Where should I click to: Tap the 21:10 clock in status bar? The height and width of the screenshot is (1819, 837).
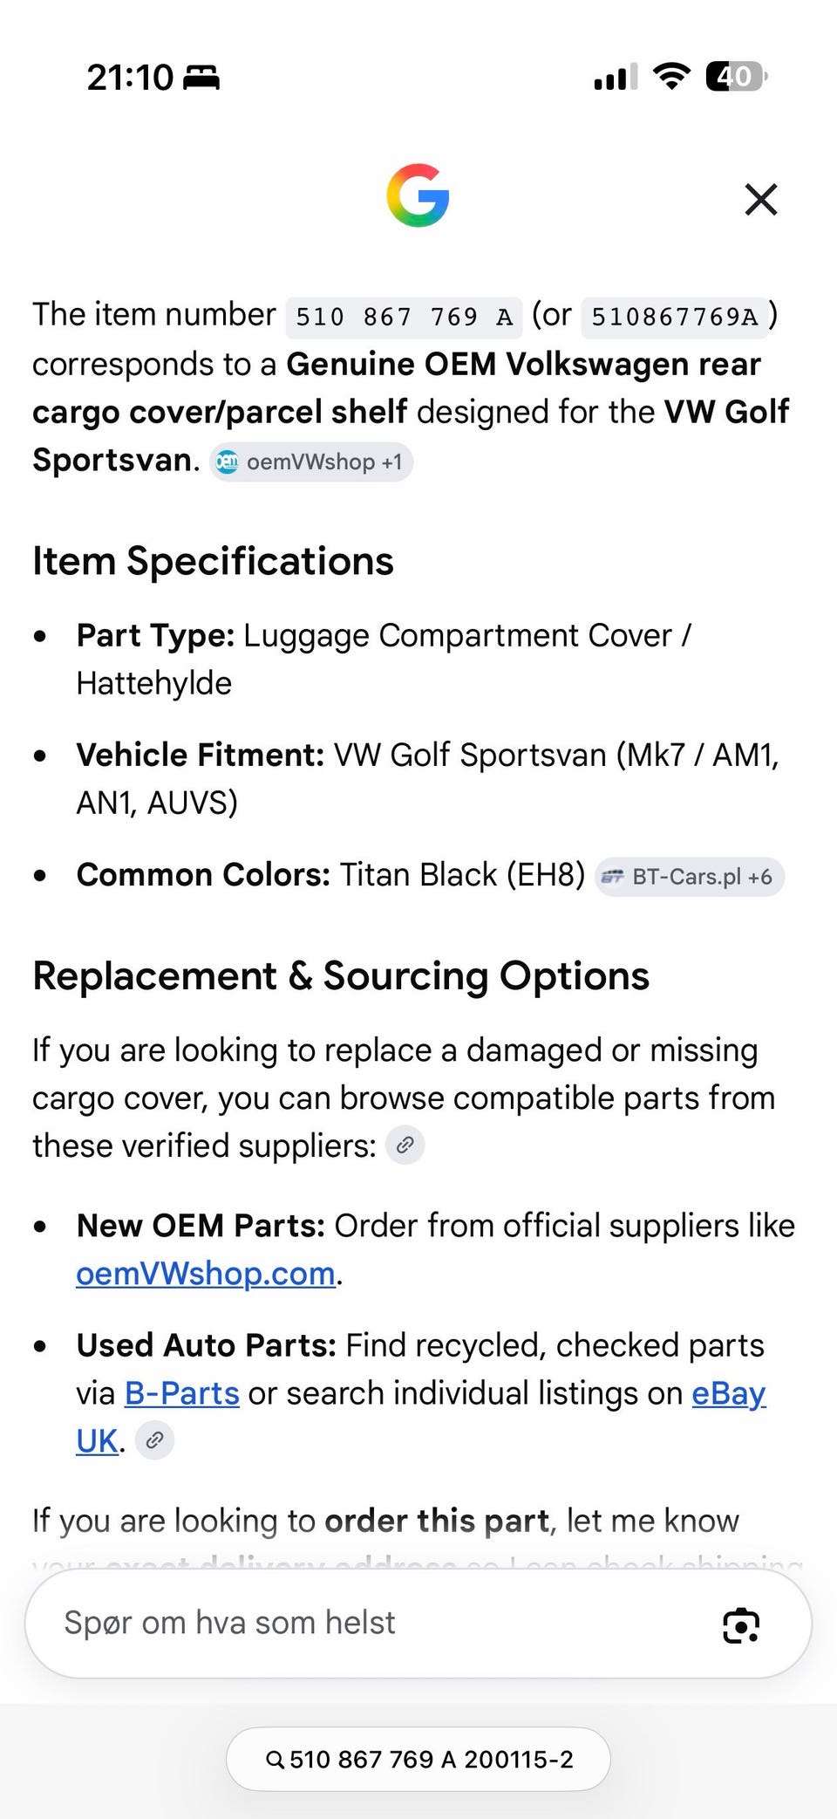(x=130, y=78)
